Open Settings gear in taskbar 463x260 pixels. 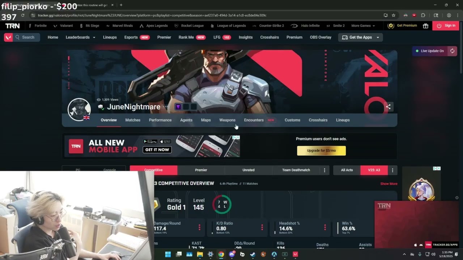coord(211,254)
